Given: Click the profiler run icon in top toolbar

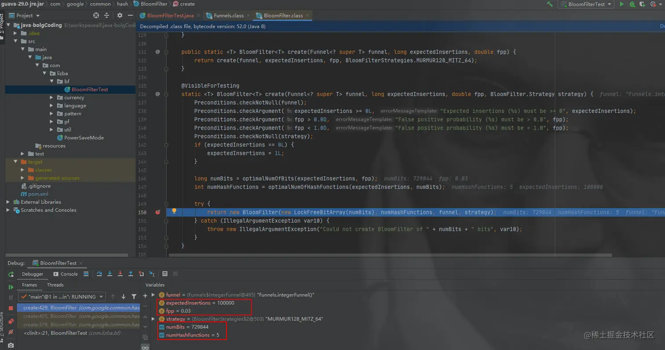Looking at the screenshot, I should click(x=654, y=4).
